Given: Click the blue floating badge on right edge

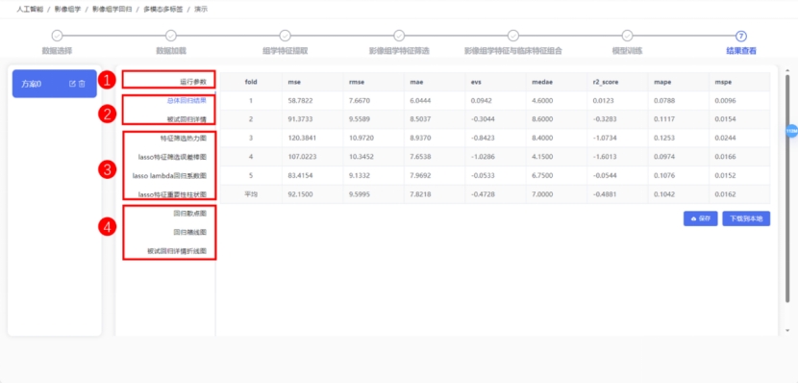Looking at the screenshot, I should [791, 131].
